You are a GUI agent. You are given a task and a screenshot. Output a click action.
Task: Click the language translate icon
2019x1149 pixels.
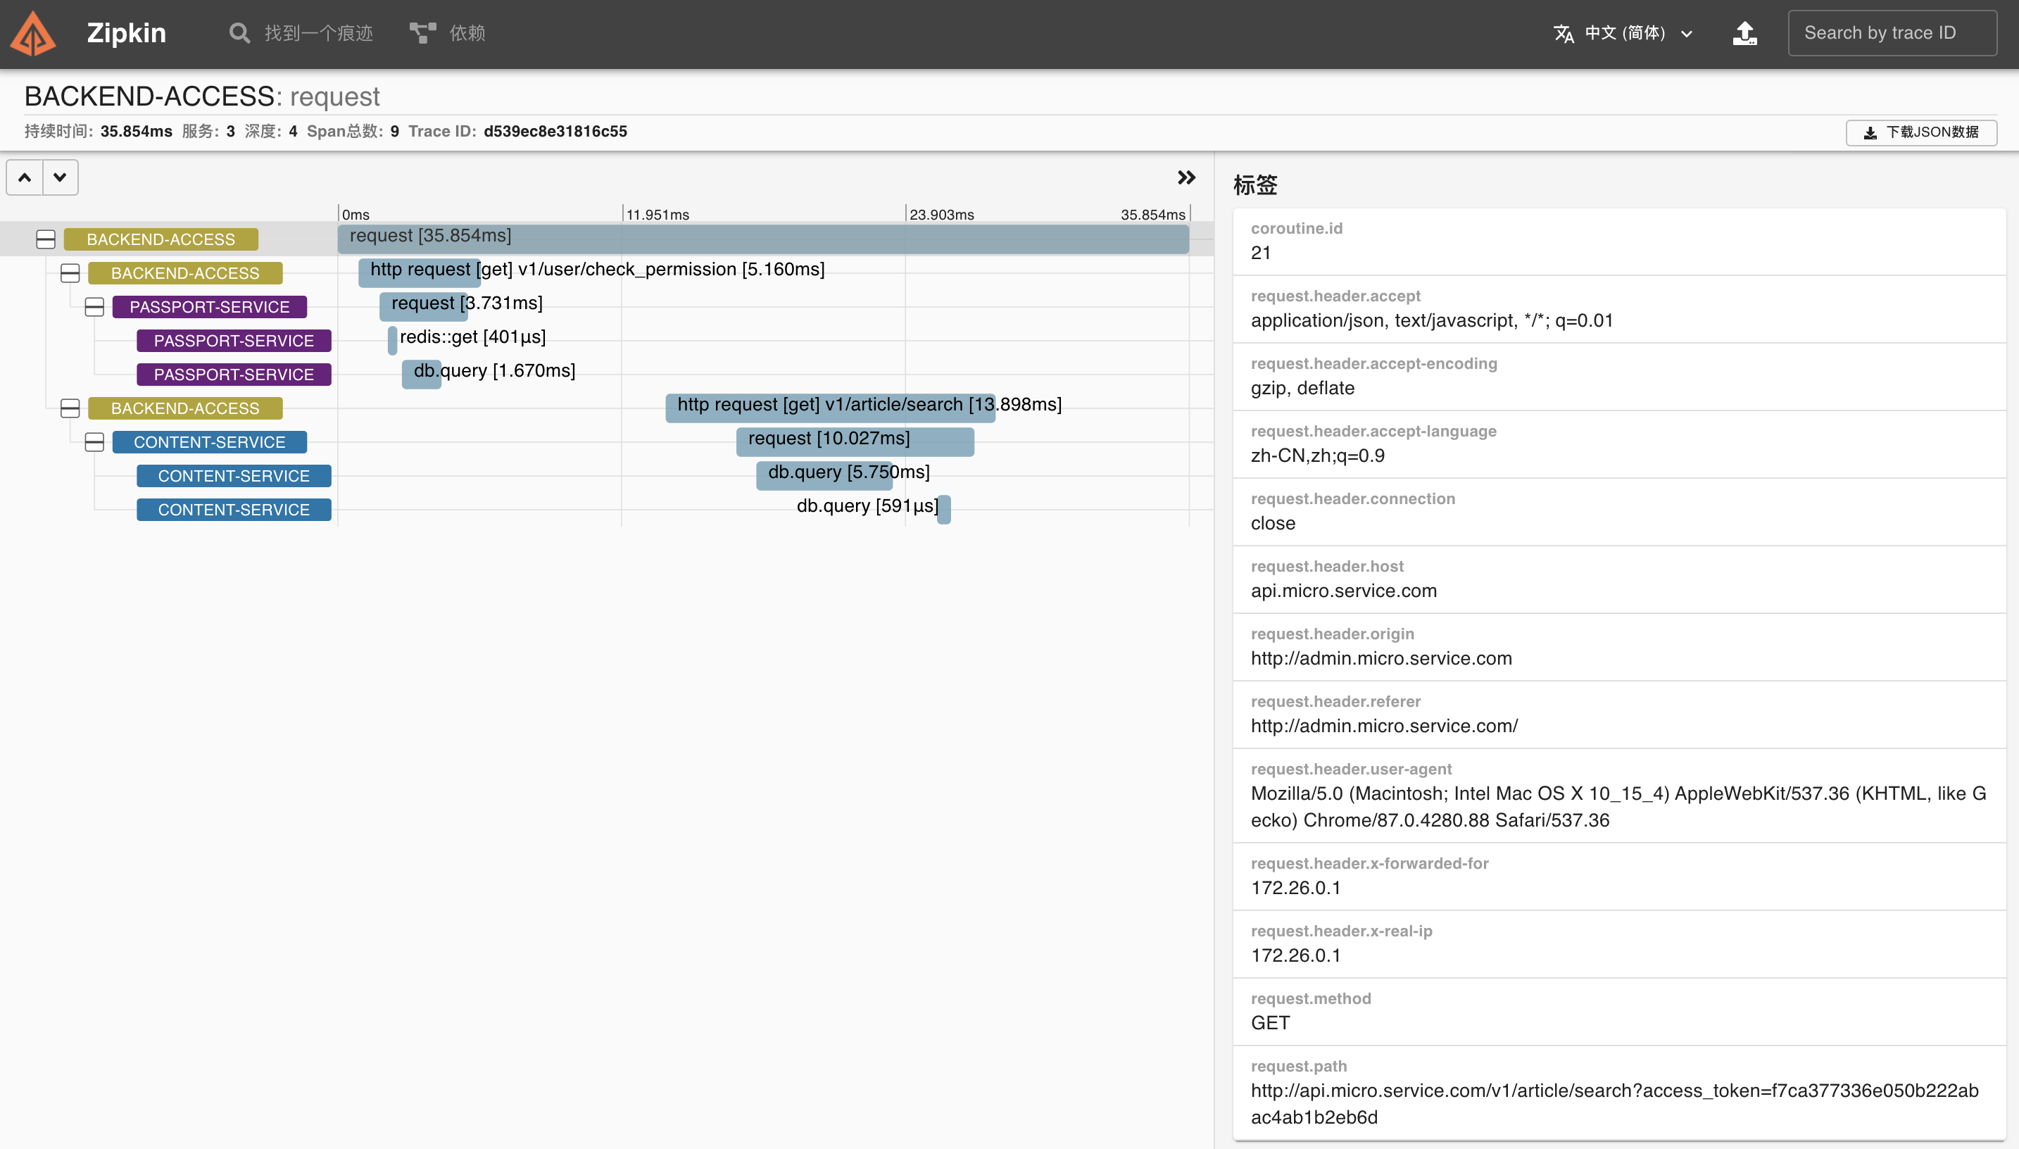1563,33
